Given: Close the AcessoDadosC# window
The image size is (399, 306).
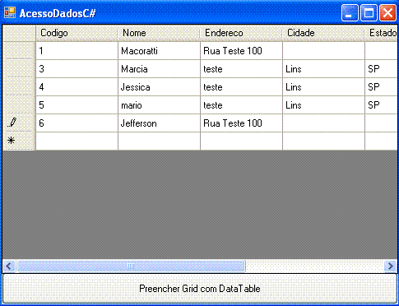Looking at the screenshot, I should [387, 13].
